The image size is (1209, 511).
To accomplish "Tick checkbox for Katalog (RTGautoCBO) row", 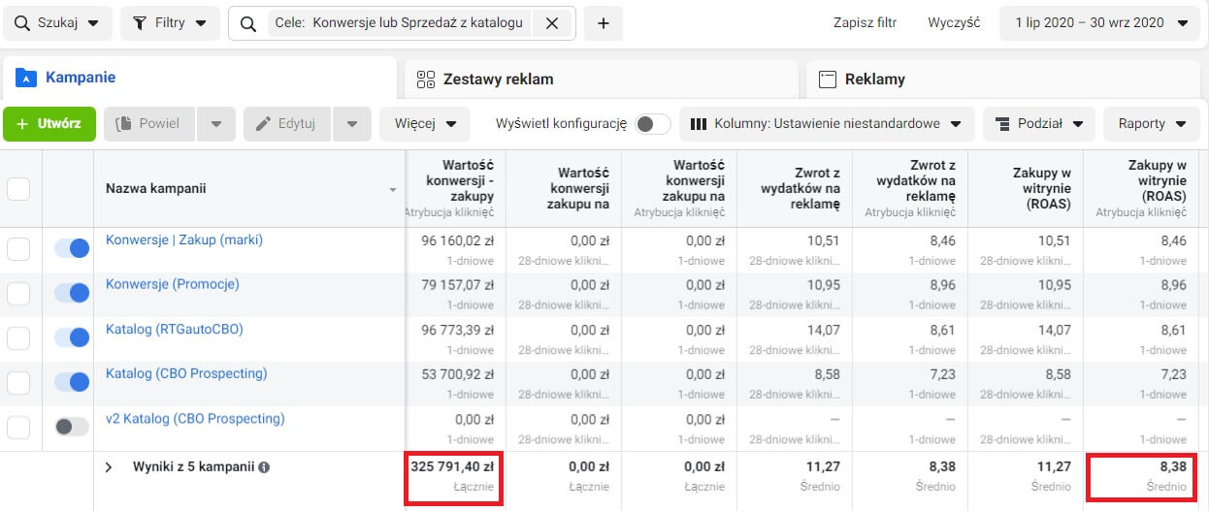I will (18, 338).
